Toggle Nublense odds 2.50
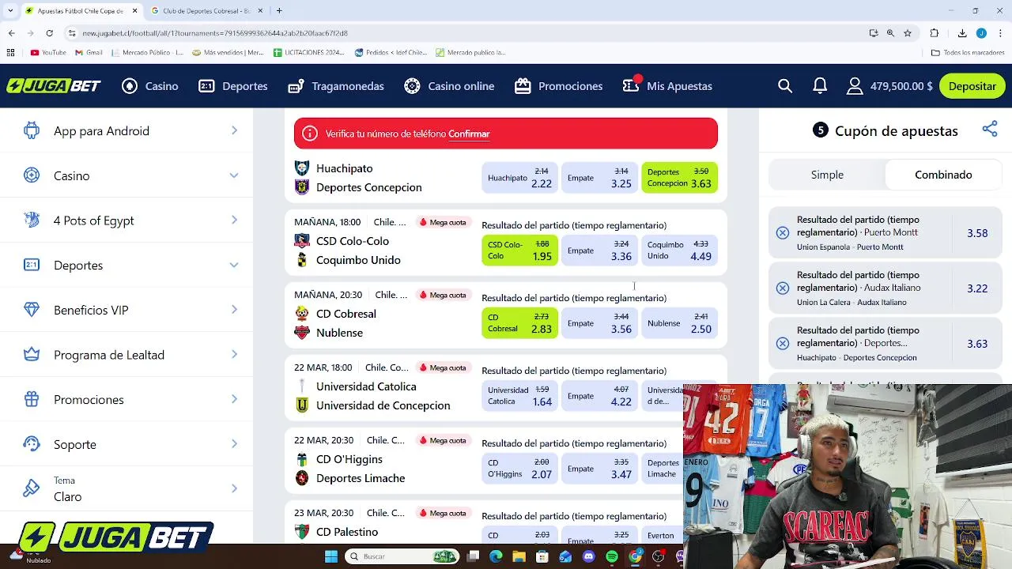The image size is (1012, 569). pyautogui.click(x=679, y=323)
